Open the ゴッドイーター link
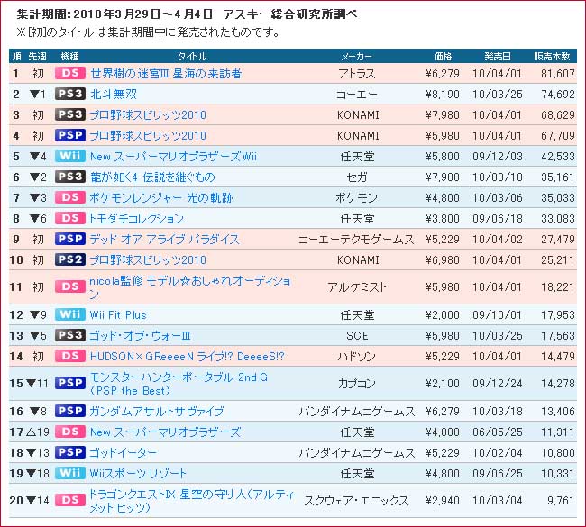 pos(123,453)
